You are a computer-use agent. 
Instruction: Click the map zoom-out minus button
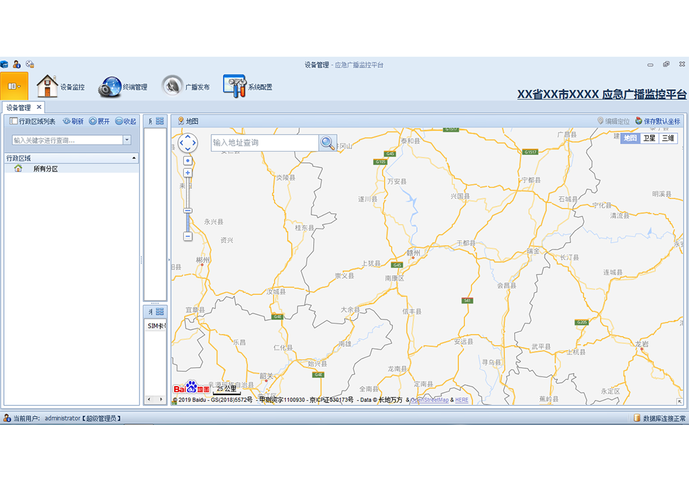(188, 236)
